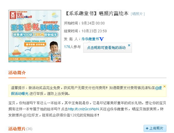
Task: Select the 活动照片 section heading
Action: tap(17, 129)
